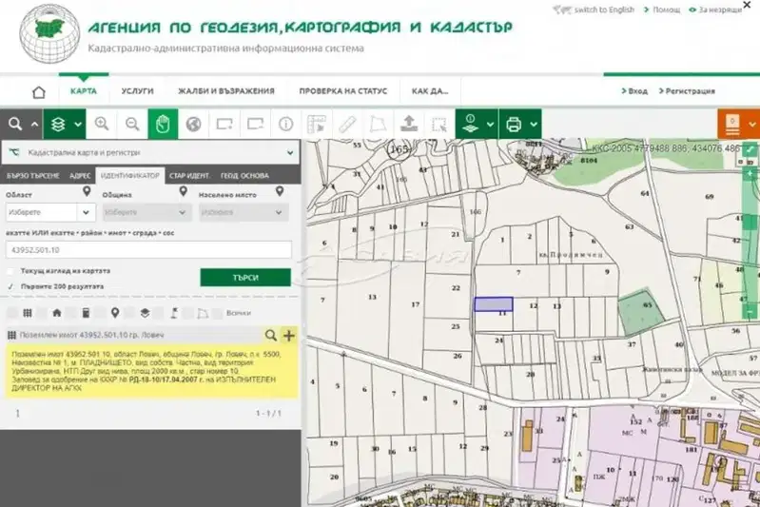Click map zoom slider minus button
Image resolution: width=760 pixels, height=507 pixels.
[x=750, y=311]
